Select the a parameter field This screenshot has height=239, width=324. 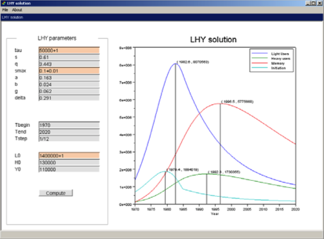[69, 78]
